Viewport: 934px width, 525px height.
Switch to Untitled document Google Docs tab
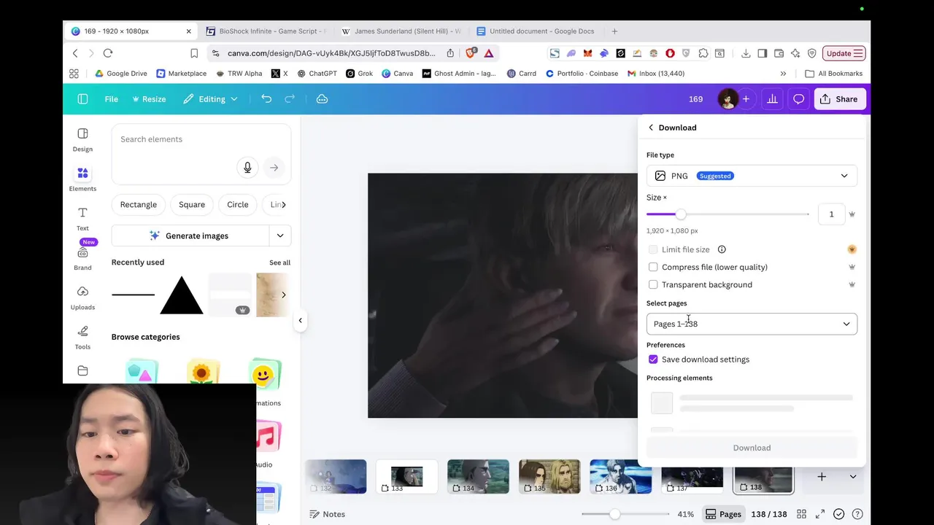(x=536, y=31)
